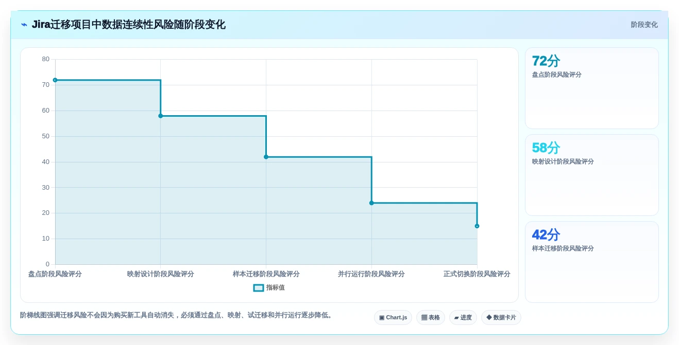The image size is (679, 345).
Task: Click the 指标值 legend color box
Action: pyautogui.click(x=259, y=288)
